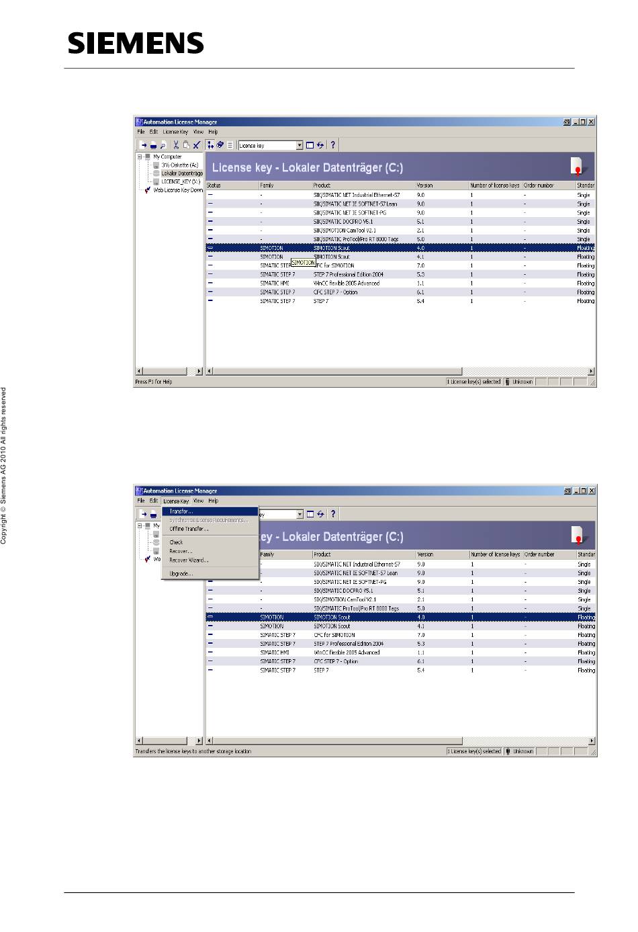Select 'WinCC flexible 2005 Advanced' row, window without menu
The width and height of the screenshot is (638, 932).
pyautogui.click(x=401, y=284)
